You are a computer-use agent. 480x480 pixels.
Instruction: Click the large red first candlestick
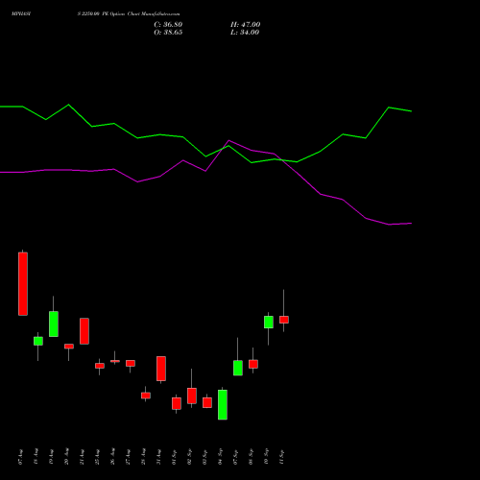coord(23,284)
